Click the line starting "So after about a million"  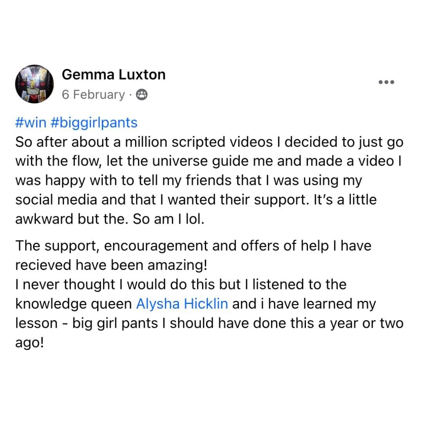click(x=209, y=142)
